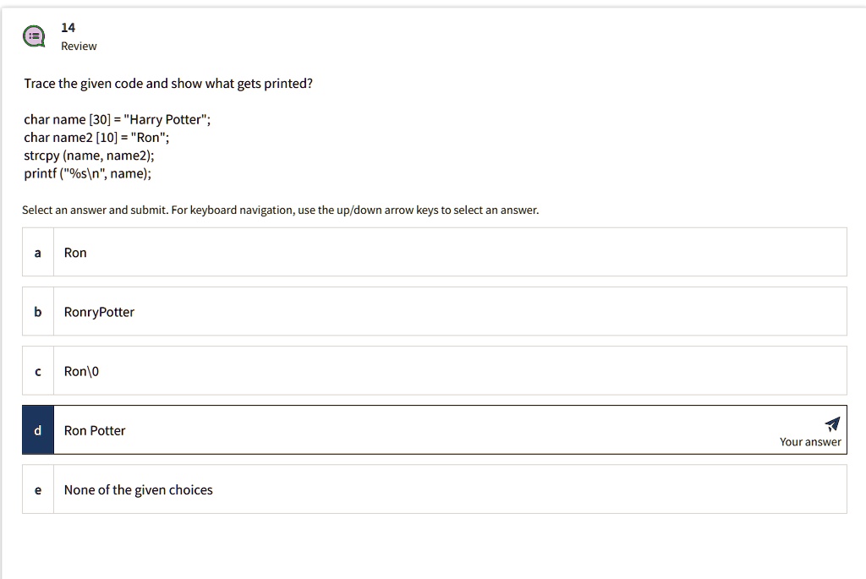Choose the 'Ron\0' answer option
This screenshot has height=579, width=866.
434,371
